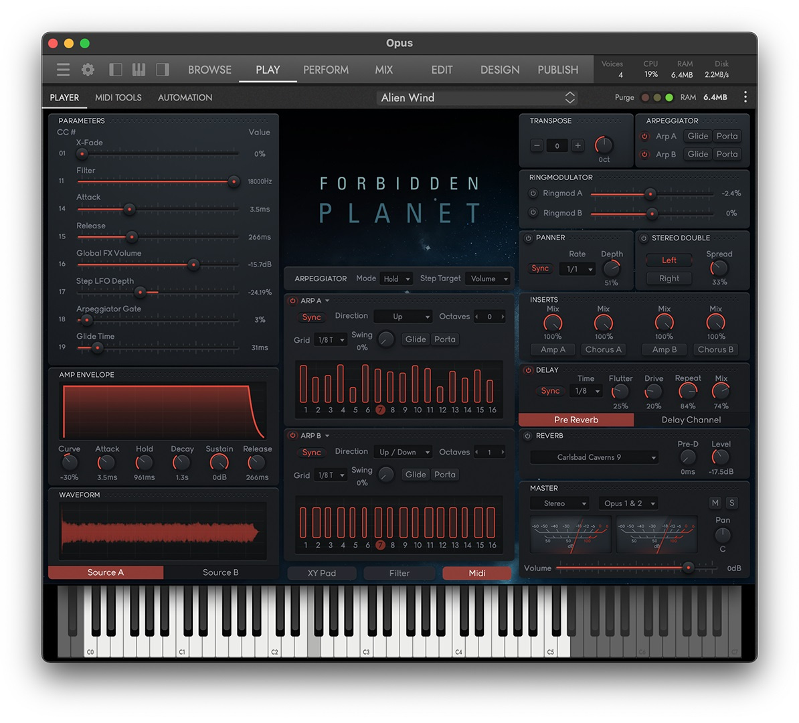Click the Source B waveform tab
The image size is (799, 723).
tap(221, 572)
